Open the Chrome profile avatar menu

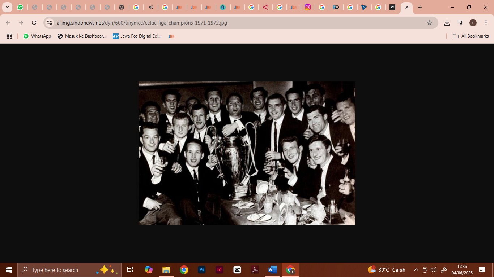click(473, 23)
